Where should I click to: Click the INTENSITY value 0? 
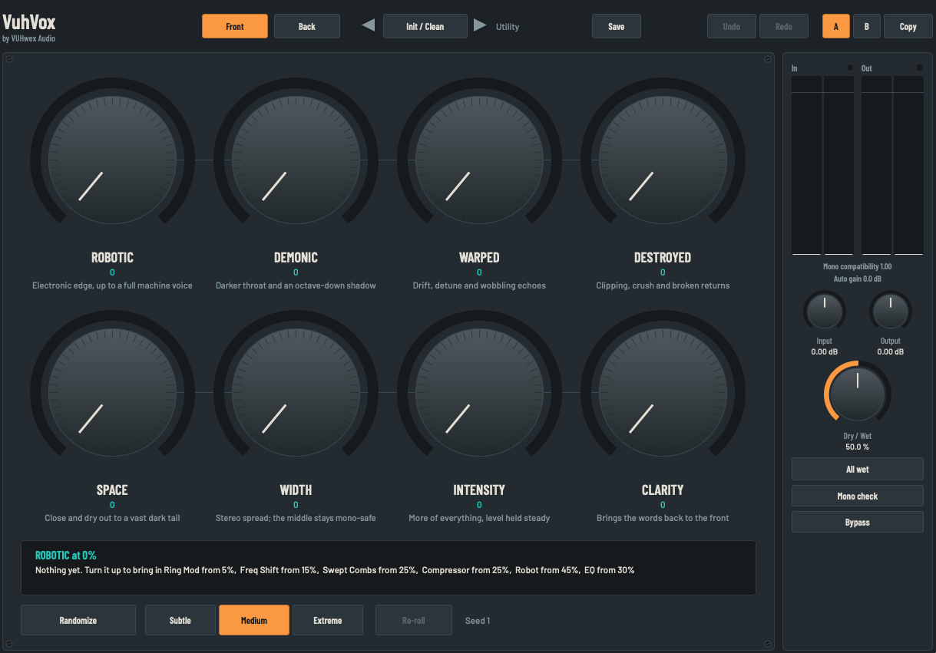[479, 505]
